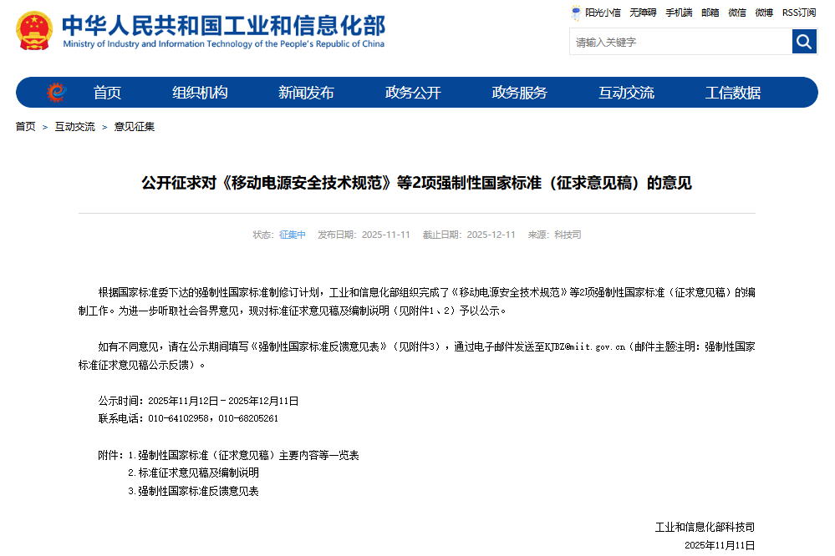The image size is (835, 556).
Task: Open the 工信数据 section
Action: [x=731, y=92]
